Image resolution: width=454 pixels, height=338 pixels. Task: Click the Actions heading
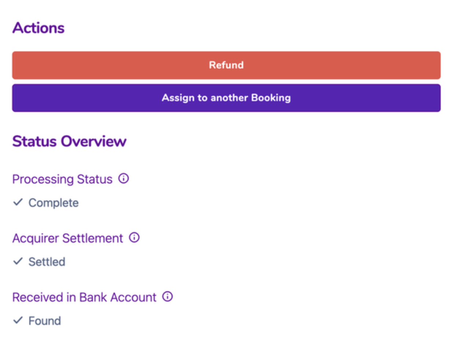pos(38,28)
